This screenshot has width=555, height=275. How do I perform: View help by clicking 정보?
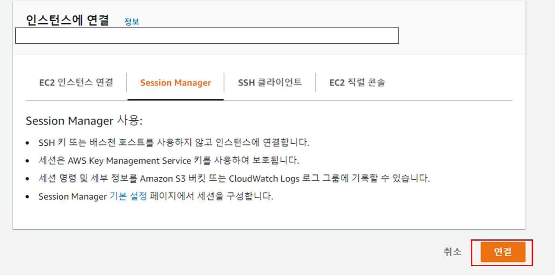click(x=132, y=21)
